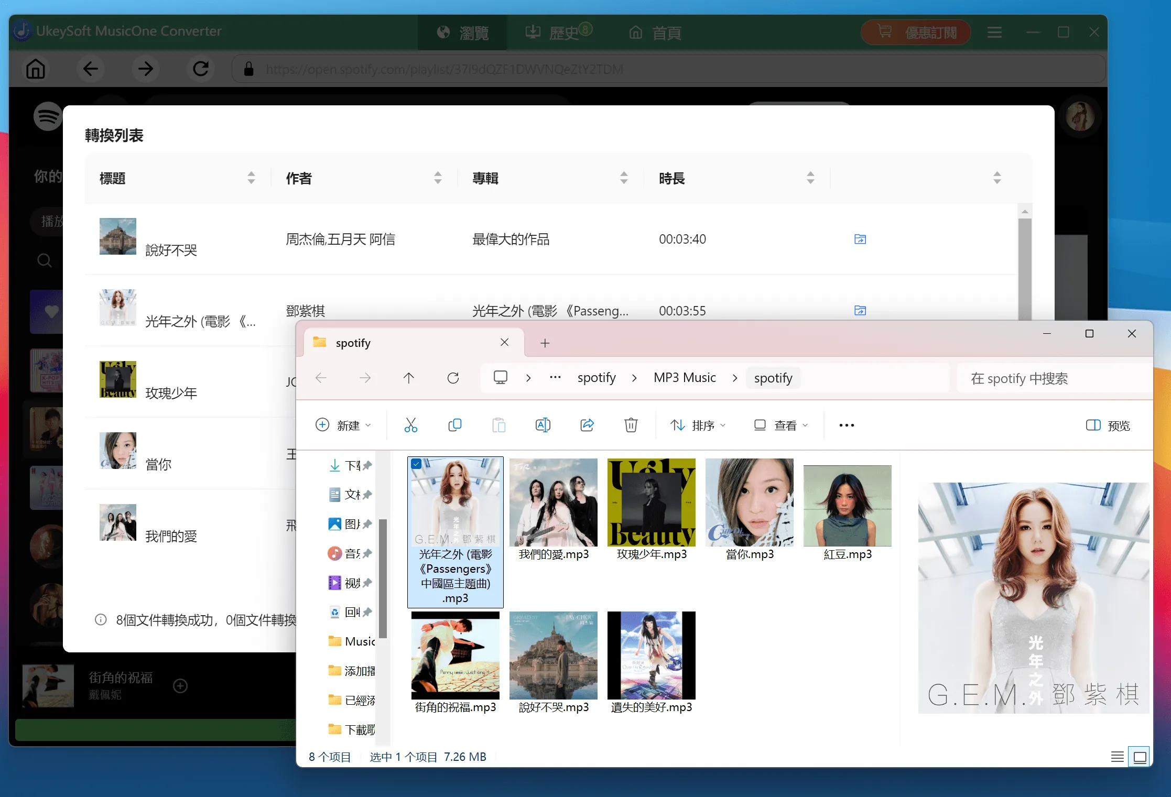
Task: Expand the hidden breadcrumb path ellipsis
Action: coord(555,378)
